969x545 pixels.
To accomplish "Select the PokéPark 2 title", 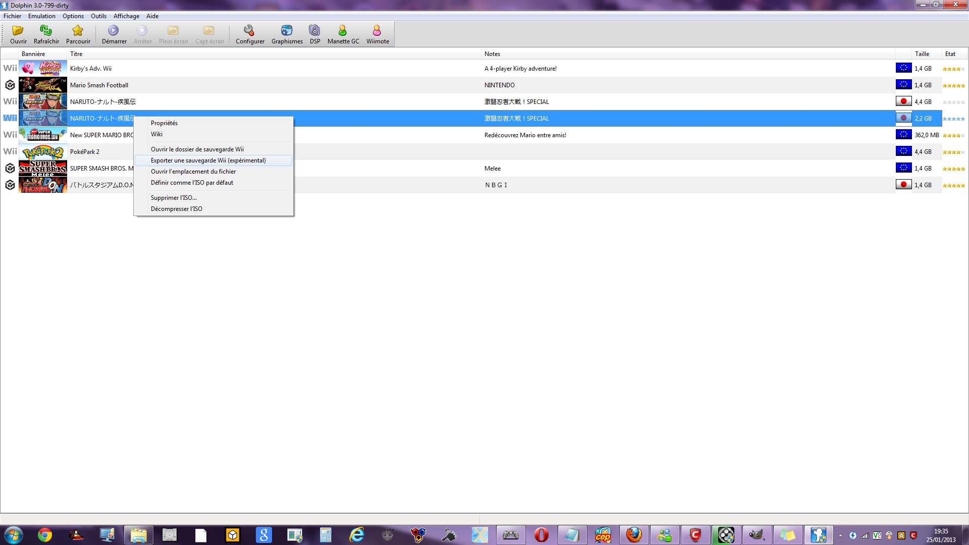I will click(x=85, y=152).
